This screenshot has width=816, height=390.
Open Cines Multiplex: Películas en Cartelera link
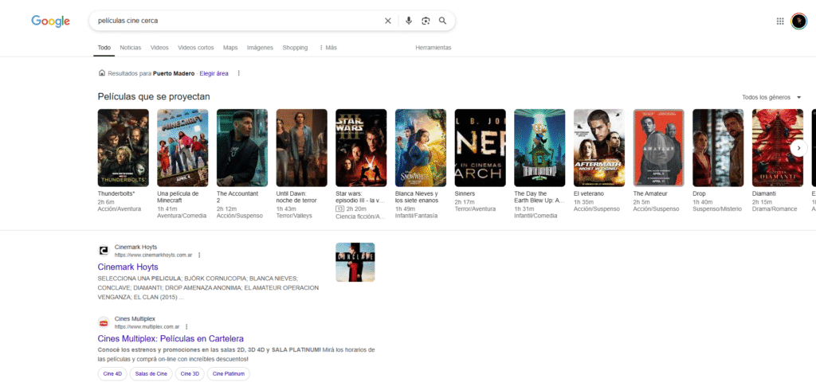(x=171, y=338)
